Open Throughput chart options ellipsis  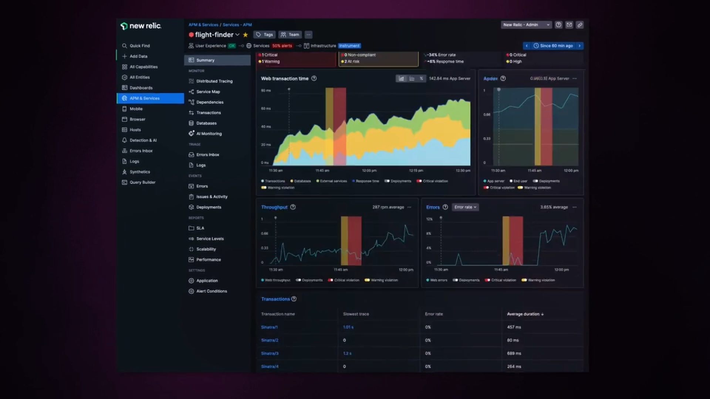tap(409, 207)
